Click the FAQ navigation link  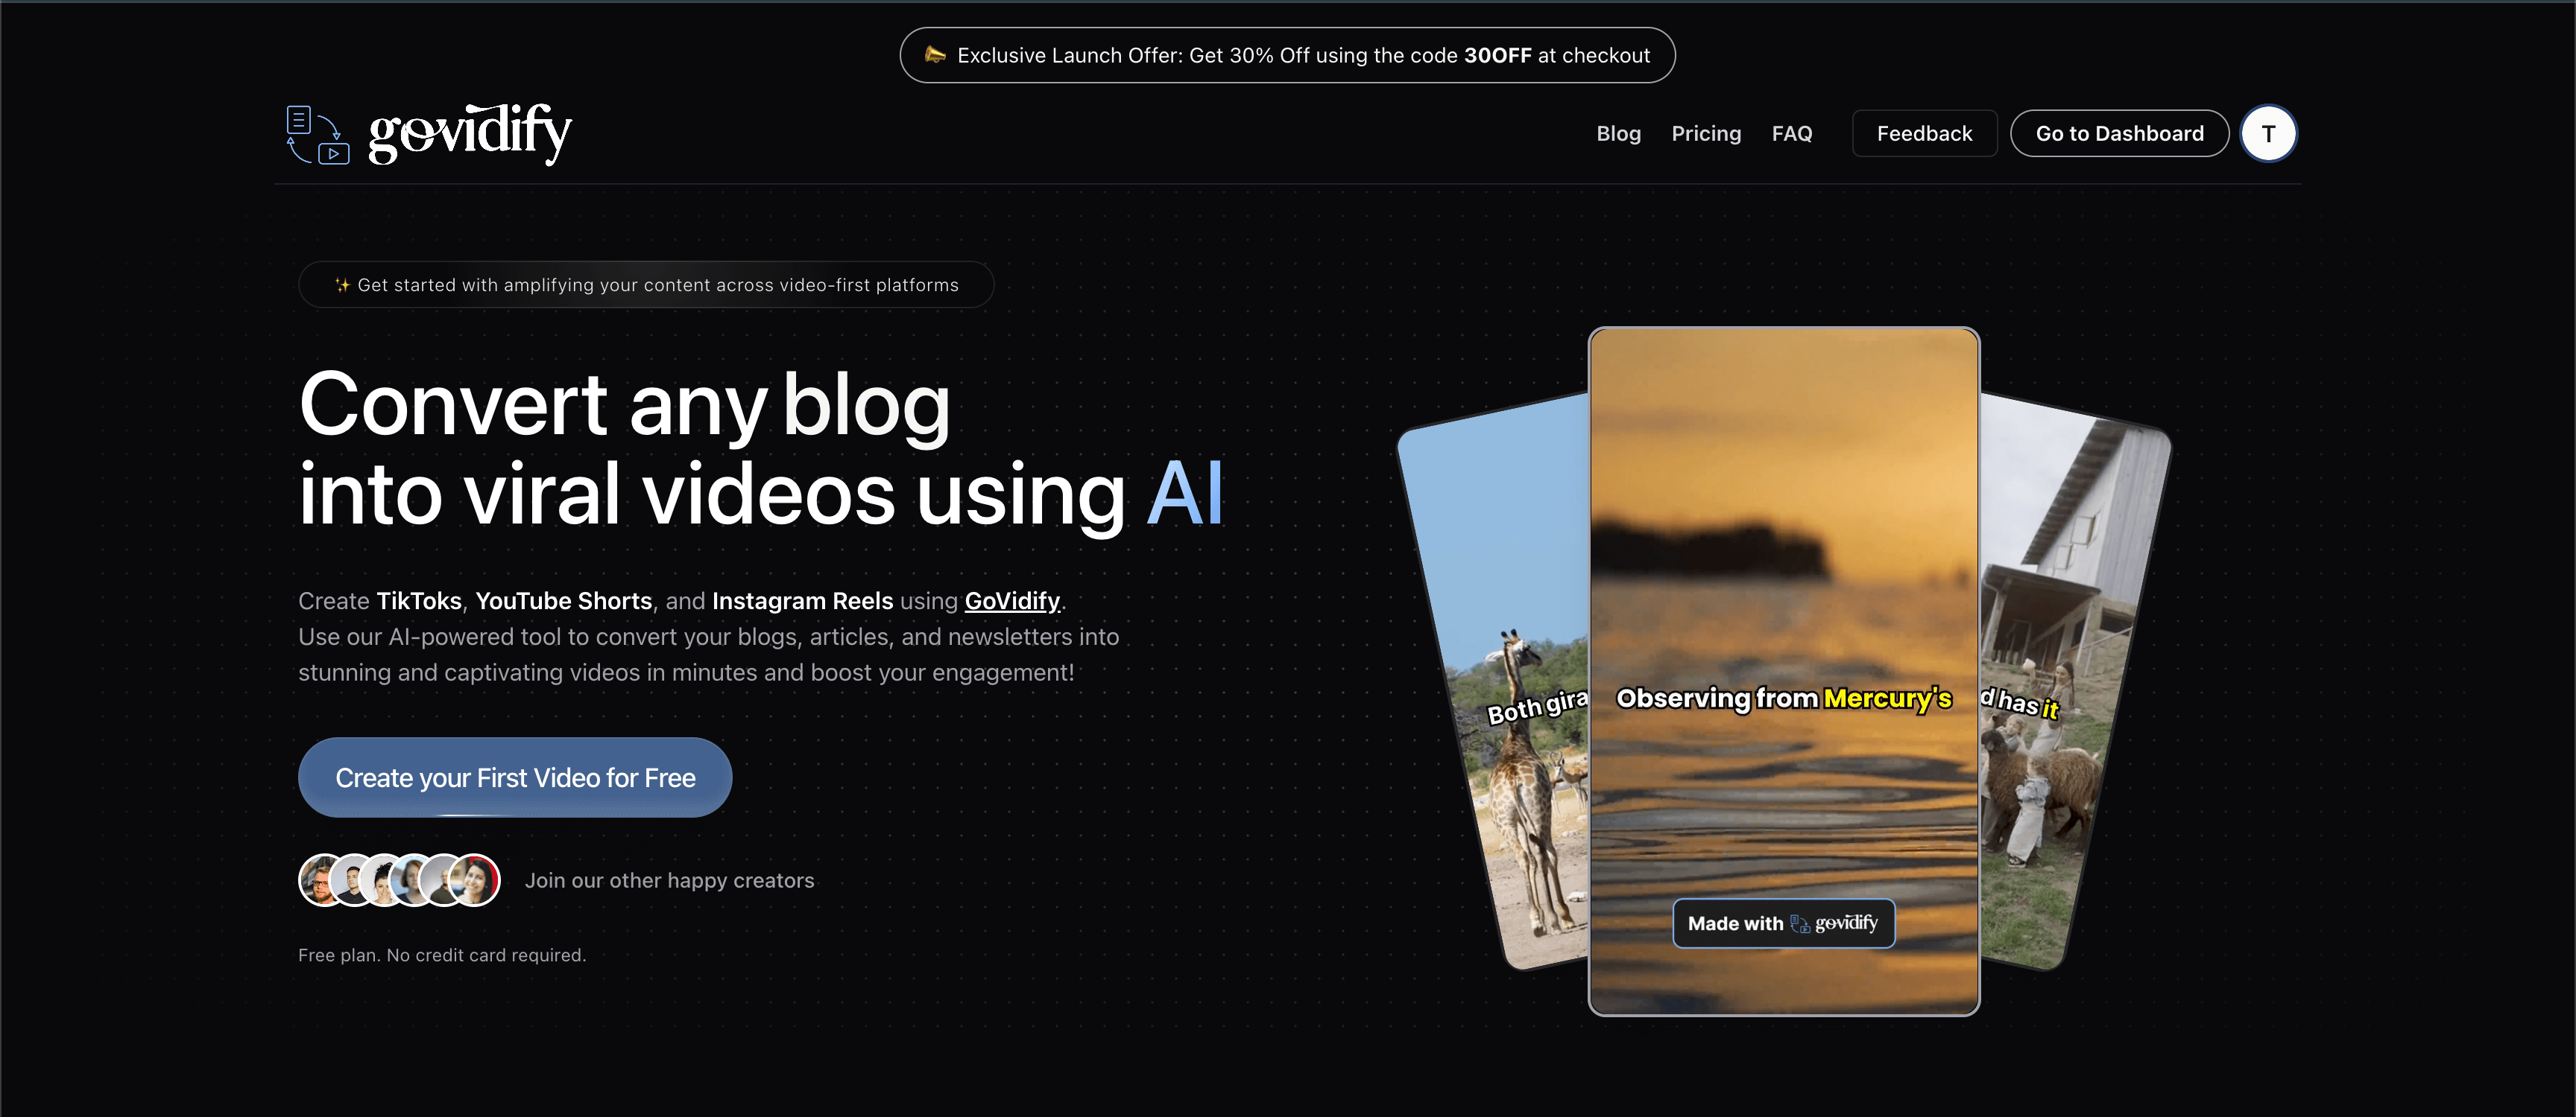pyautogui.click(x=1793, y=133)
